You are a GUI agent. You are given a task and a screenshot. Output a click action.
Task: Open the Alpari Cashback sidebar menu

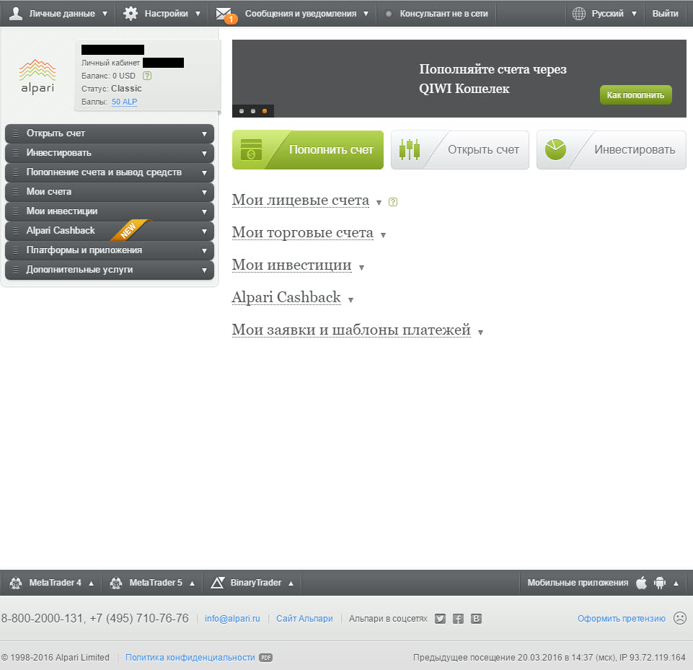110,231
